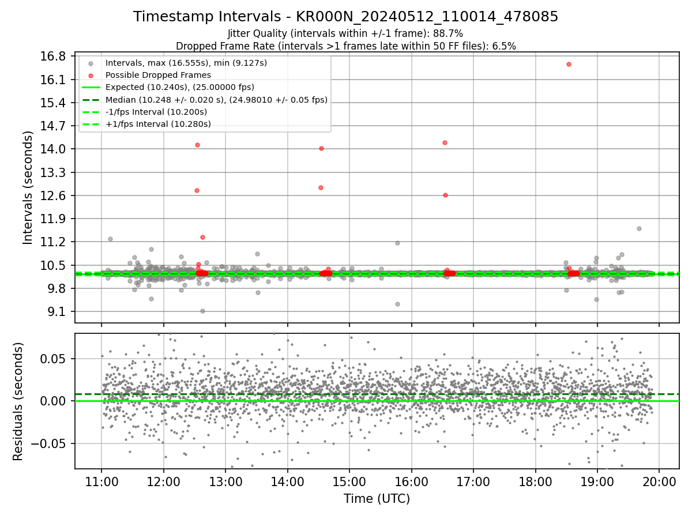Screen dimensions: 692x519
Task: Click the +1/fps Interval (10.280s) legend entry
Action: point(158,124)
